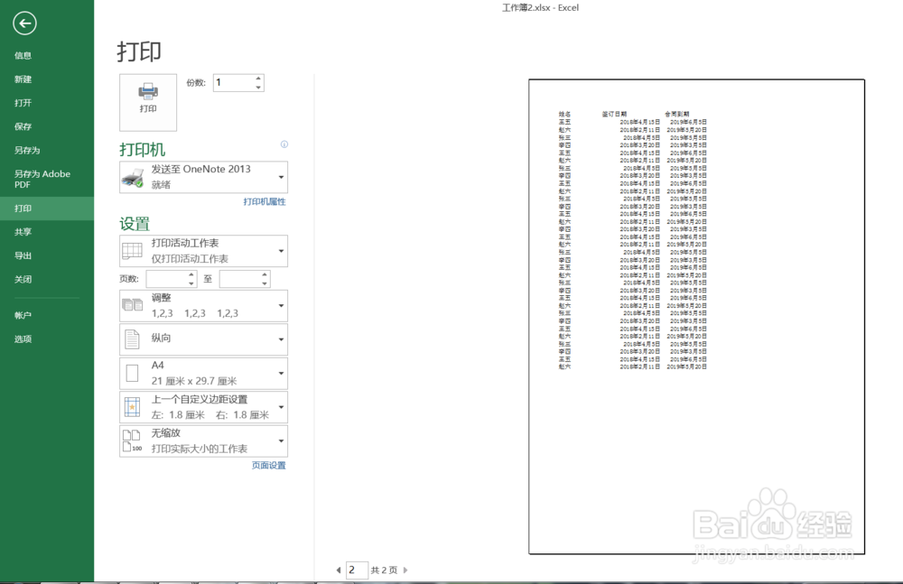This screenshot has height=584, width=903.
Task: Open the Page Setup link
Action: [268, 466]
